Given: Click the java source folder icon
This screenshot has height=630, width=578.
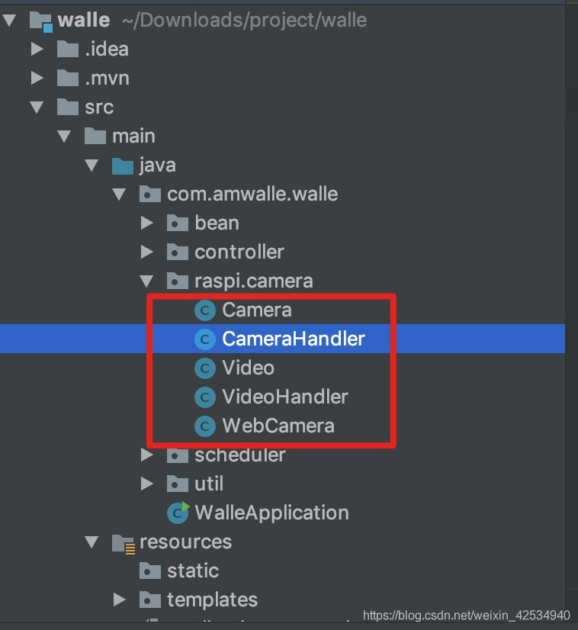Looking at the screenshot, I should click(x=122, y=166).
